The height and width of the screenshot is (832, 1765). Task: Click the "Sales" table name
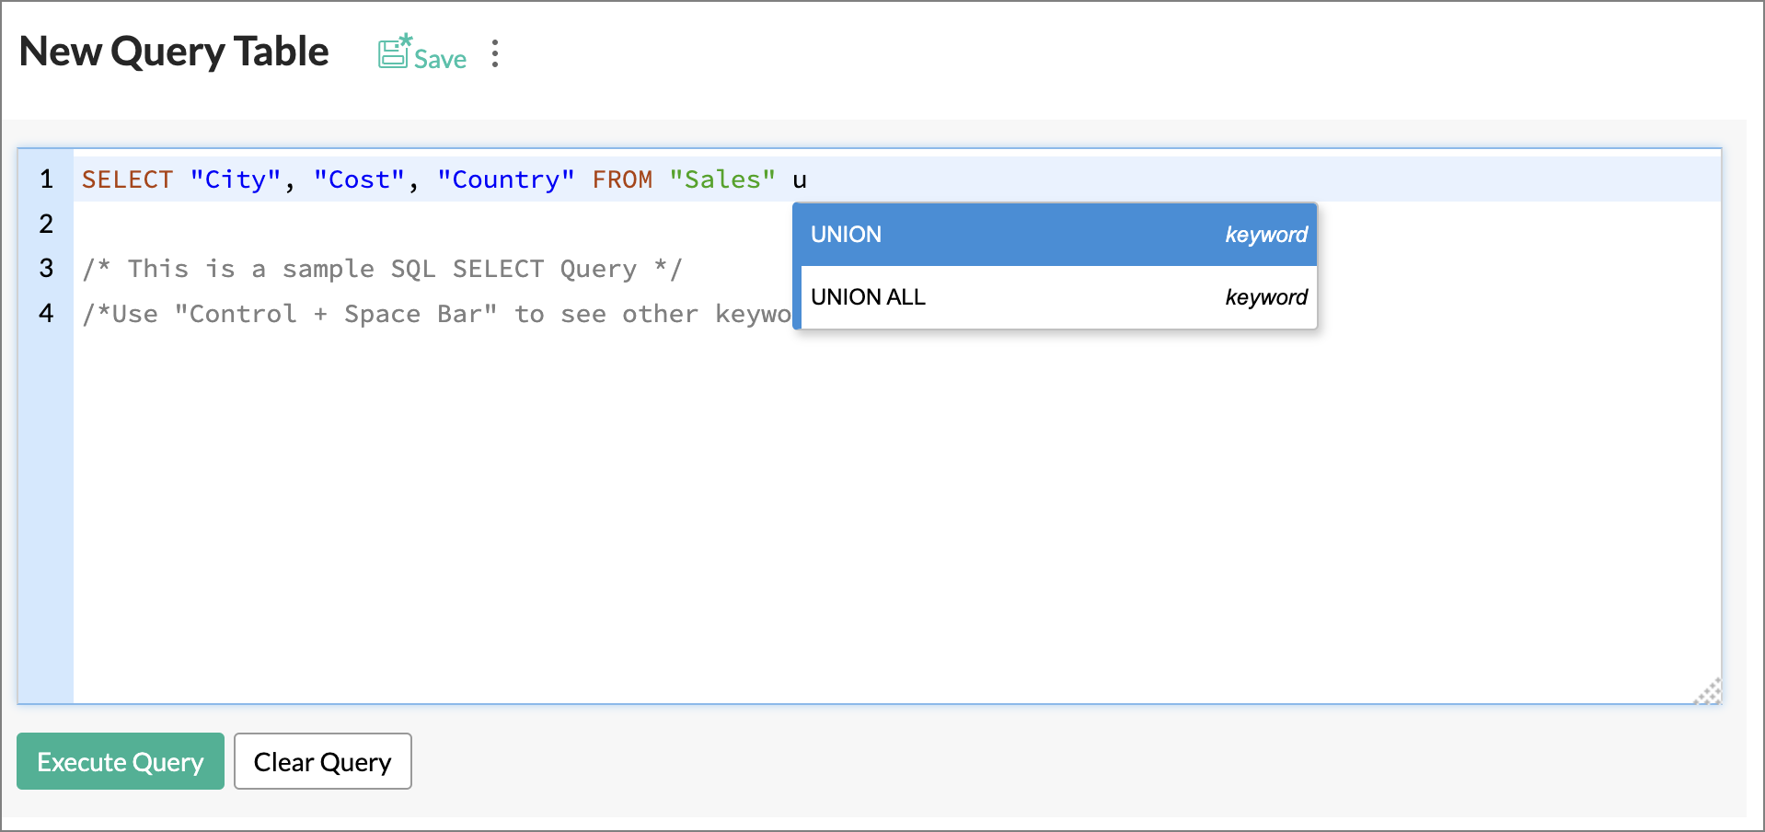pos(722,179)
